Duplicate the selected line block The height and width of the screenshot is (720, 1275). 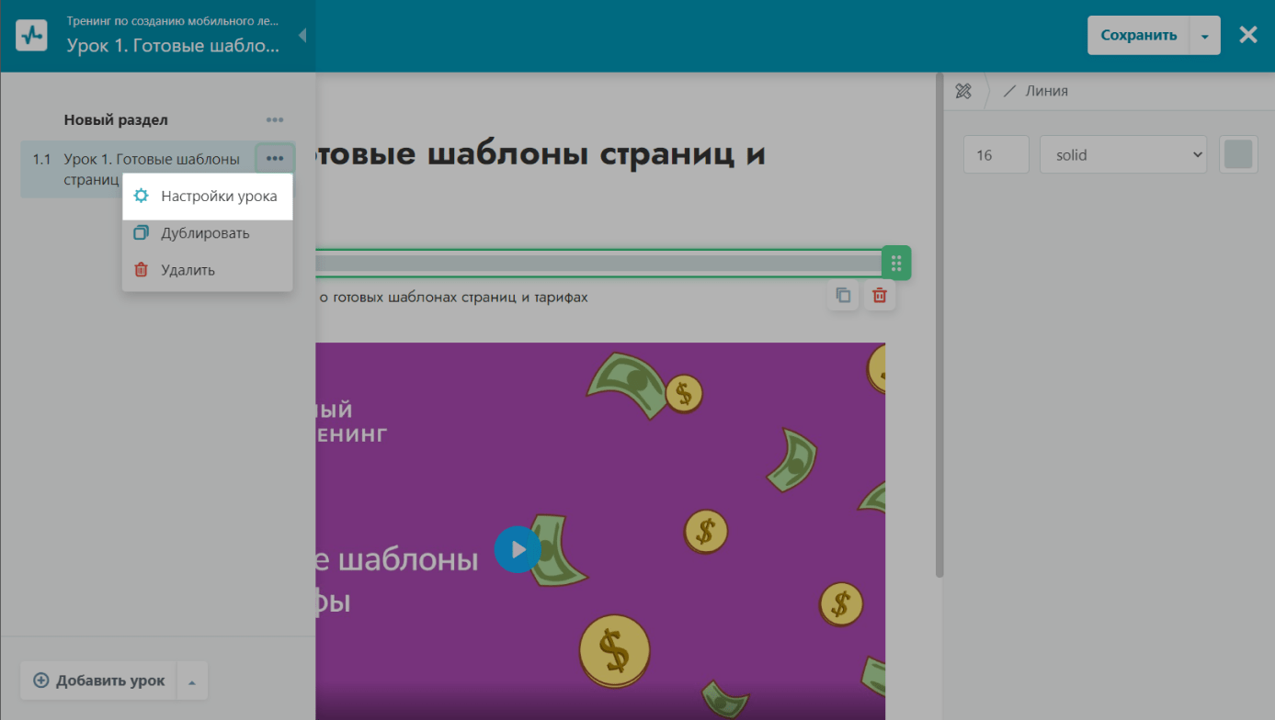coord(843,296)
